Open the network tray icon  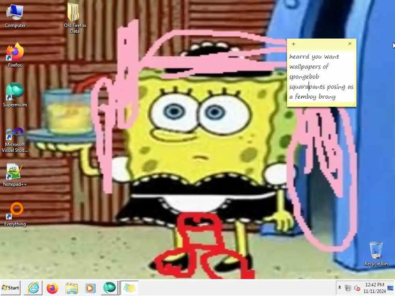[x=348, y=288]
